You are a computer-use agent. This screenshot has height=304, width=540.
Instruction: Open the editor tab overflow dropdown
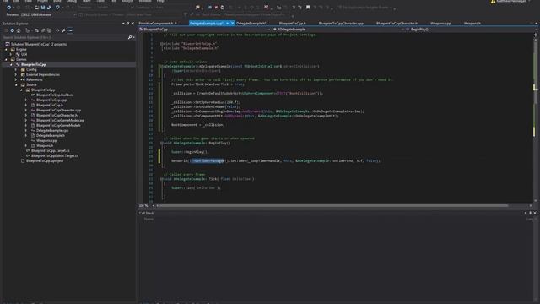coord(536,24)
